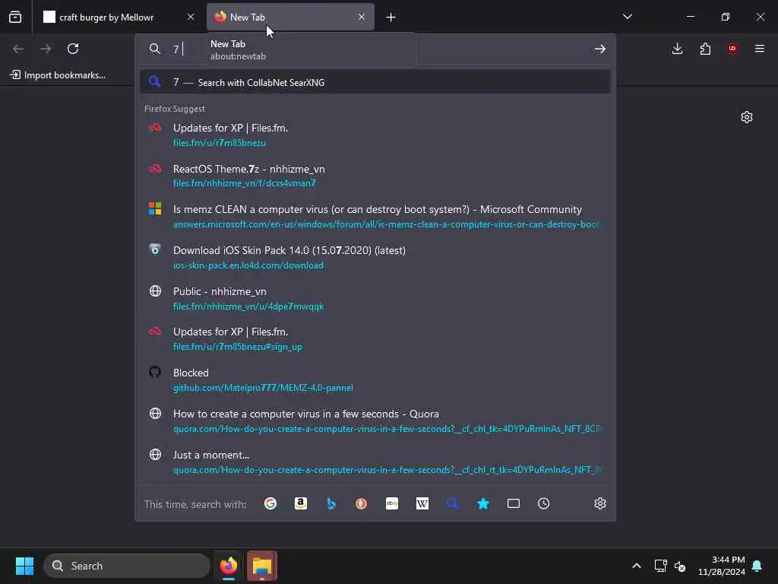778x584 pixels.
Task: Reload the current page
Action: pyautogui.click(x=73, y=49)
